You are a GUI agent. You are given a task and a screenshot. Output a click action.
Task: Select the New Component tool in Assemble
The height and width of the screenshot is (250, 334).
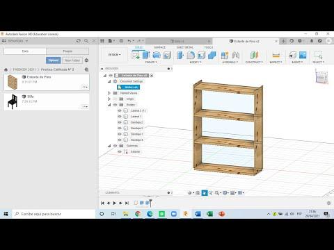pyautogui.click(x=225, y=55)
